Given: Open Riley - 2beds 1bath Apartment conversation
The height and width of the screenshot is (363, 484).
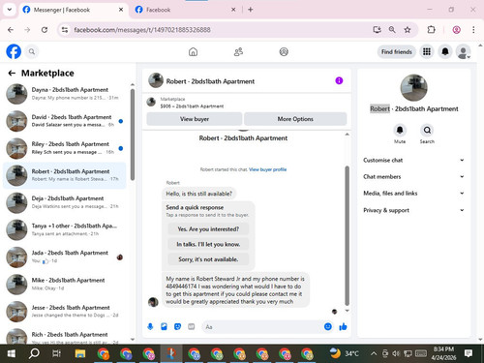Looking at the screenshot, I should pyautogui.click(x=65, y=148).
